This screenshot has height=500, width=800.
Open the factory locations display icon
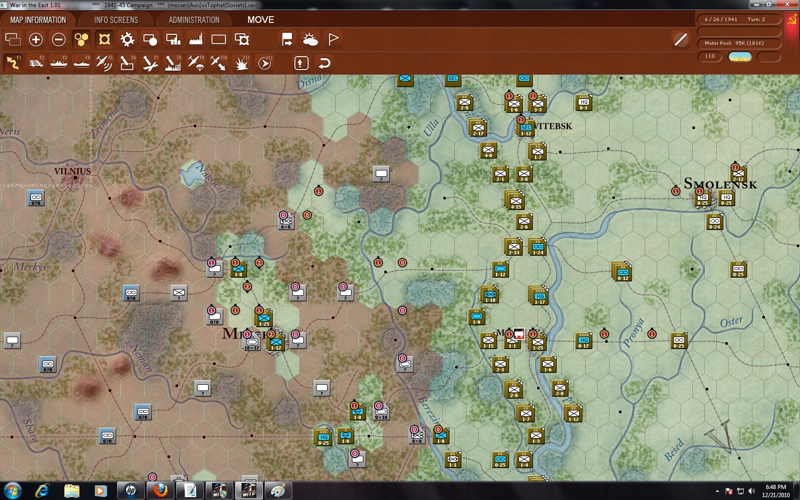pos(195,39)
